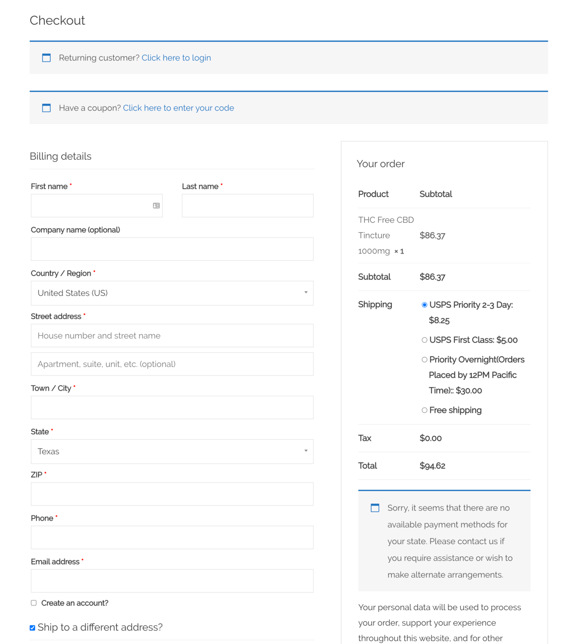This screenshot has width=564, height=644.
Task: Click the House number and street name field
Action: 172,335
